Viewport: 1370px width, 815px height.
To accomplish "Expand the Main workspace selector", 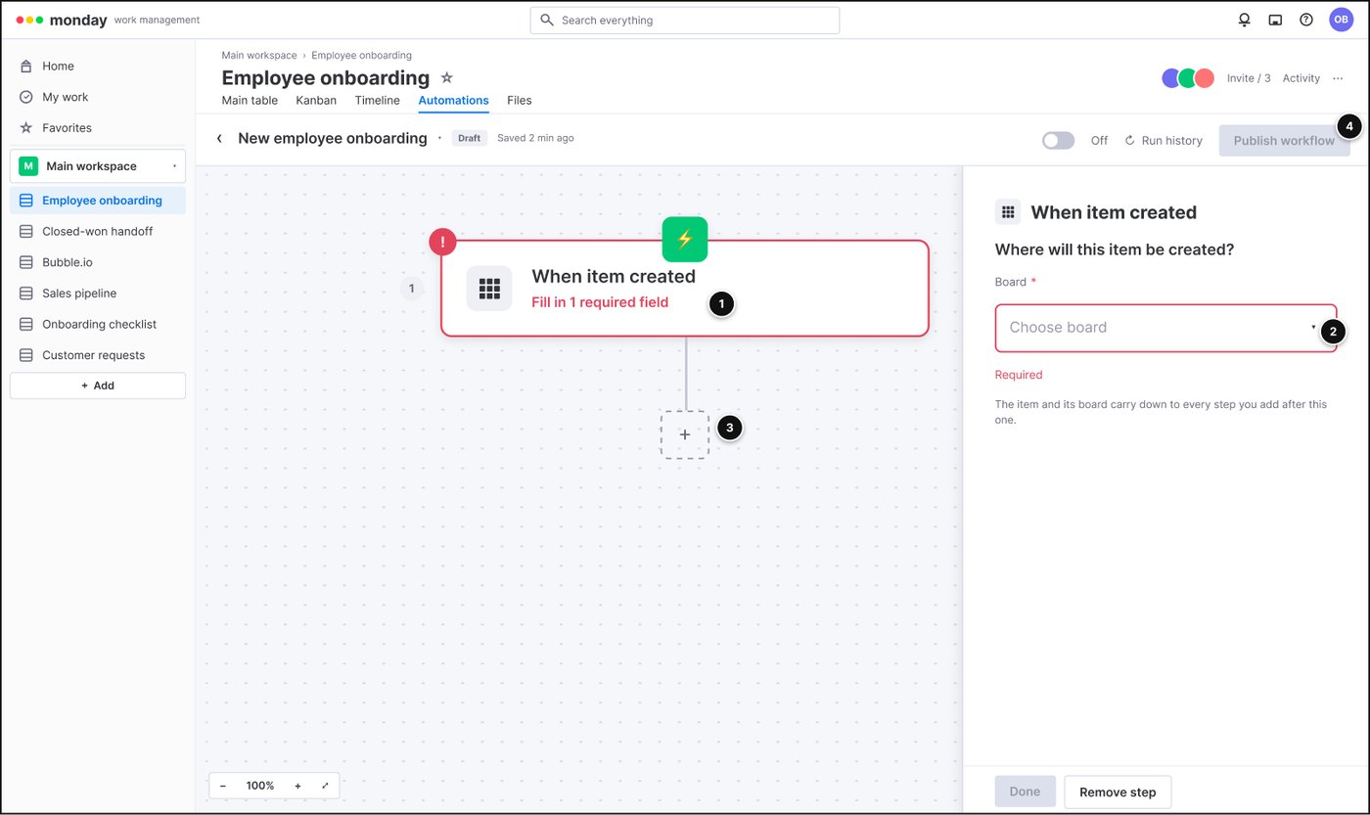I will click(98, 166).
